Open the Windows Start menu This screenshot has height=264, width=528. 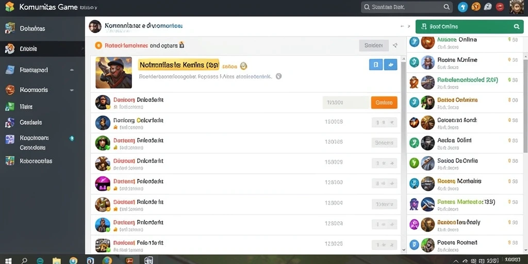(x=8, y=260)
